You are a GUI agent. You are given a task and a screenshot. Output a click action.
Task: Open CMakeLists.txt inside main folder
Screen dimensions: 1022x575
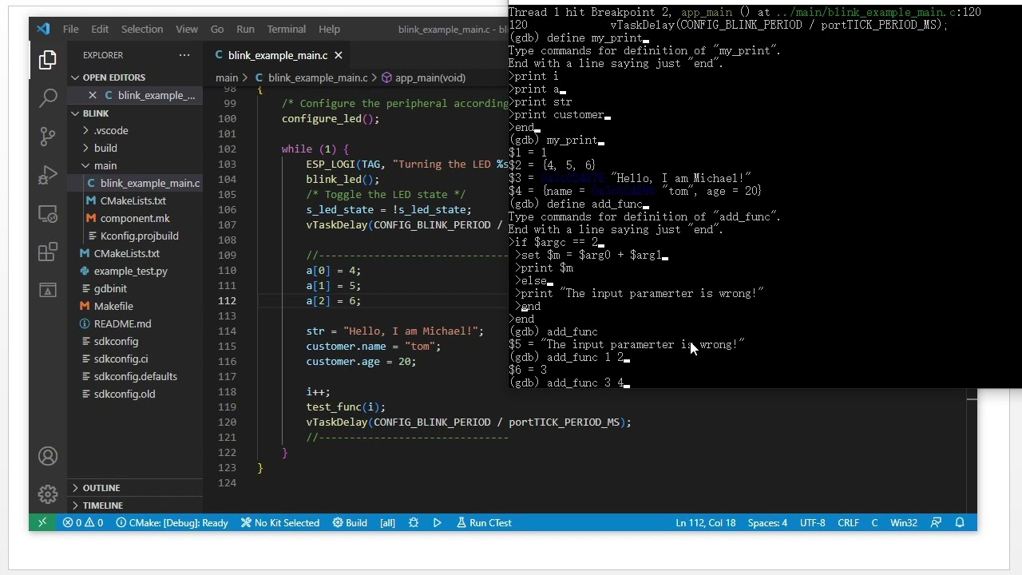(133, 200)
